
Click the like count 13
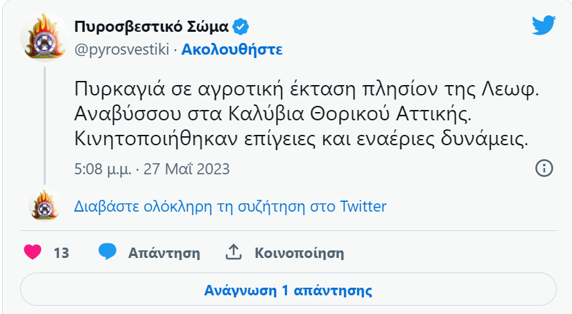click(61, 253)
